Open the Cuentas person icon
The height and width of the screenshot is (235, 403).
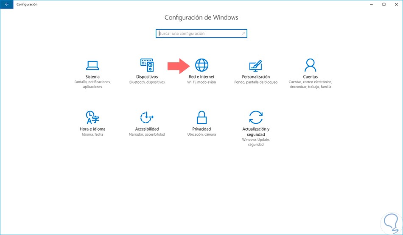coord(310,65)
